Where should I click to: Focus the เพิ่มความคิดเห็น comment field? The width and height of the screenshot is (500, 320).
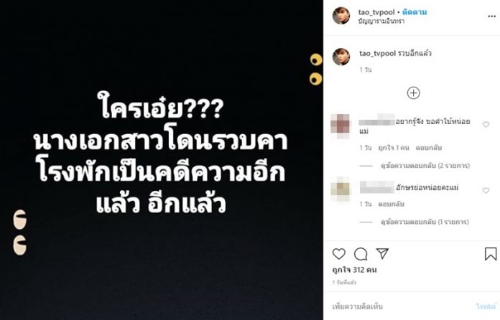[402, 306]
